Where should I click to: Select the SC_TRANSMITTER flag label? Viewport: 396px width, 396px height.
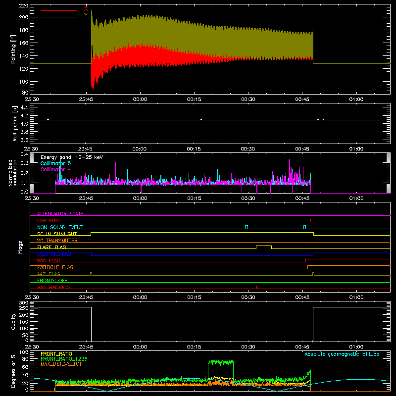coord(57,241)
